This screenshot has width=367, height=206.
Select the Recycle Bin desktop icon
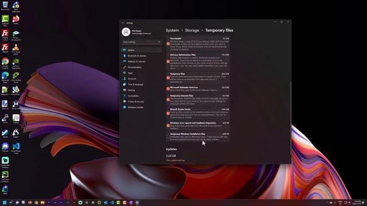pyautogui.click(x=5, y=6)
